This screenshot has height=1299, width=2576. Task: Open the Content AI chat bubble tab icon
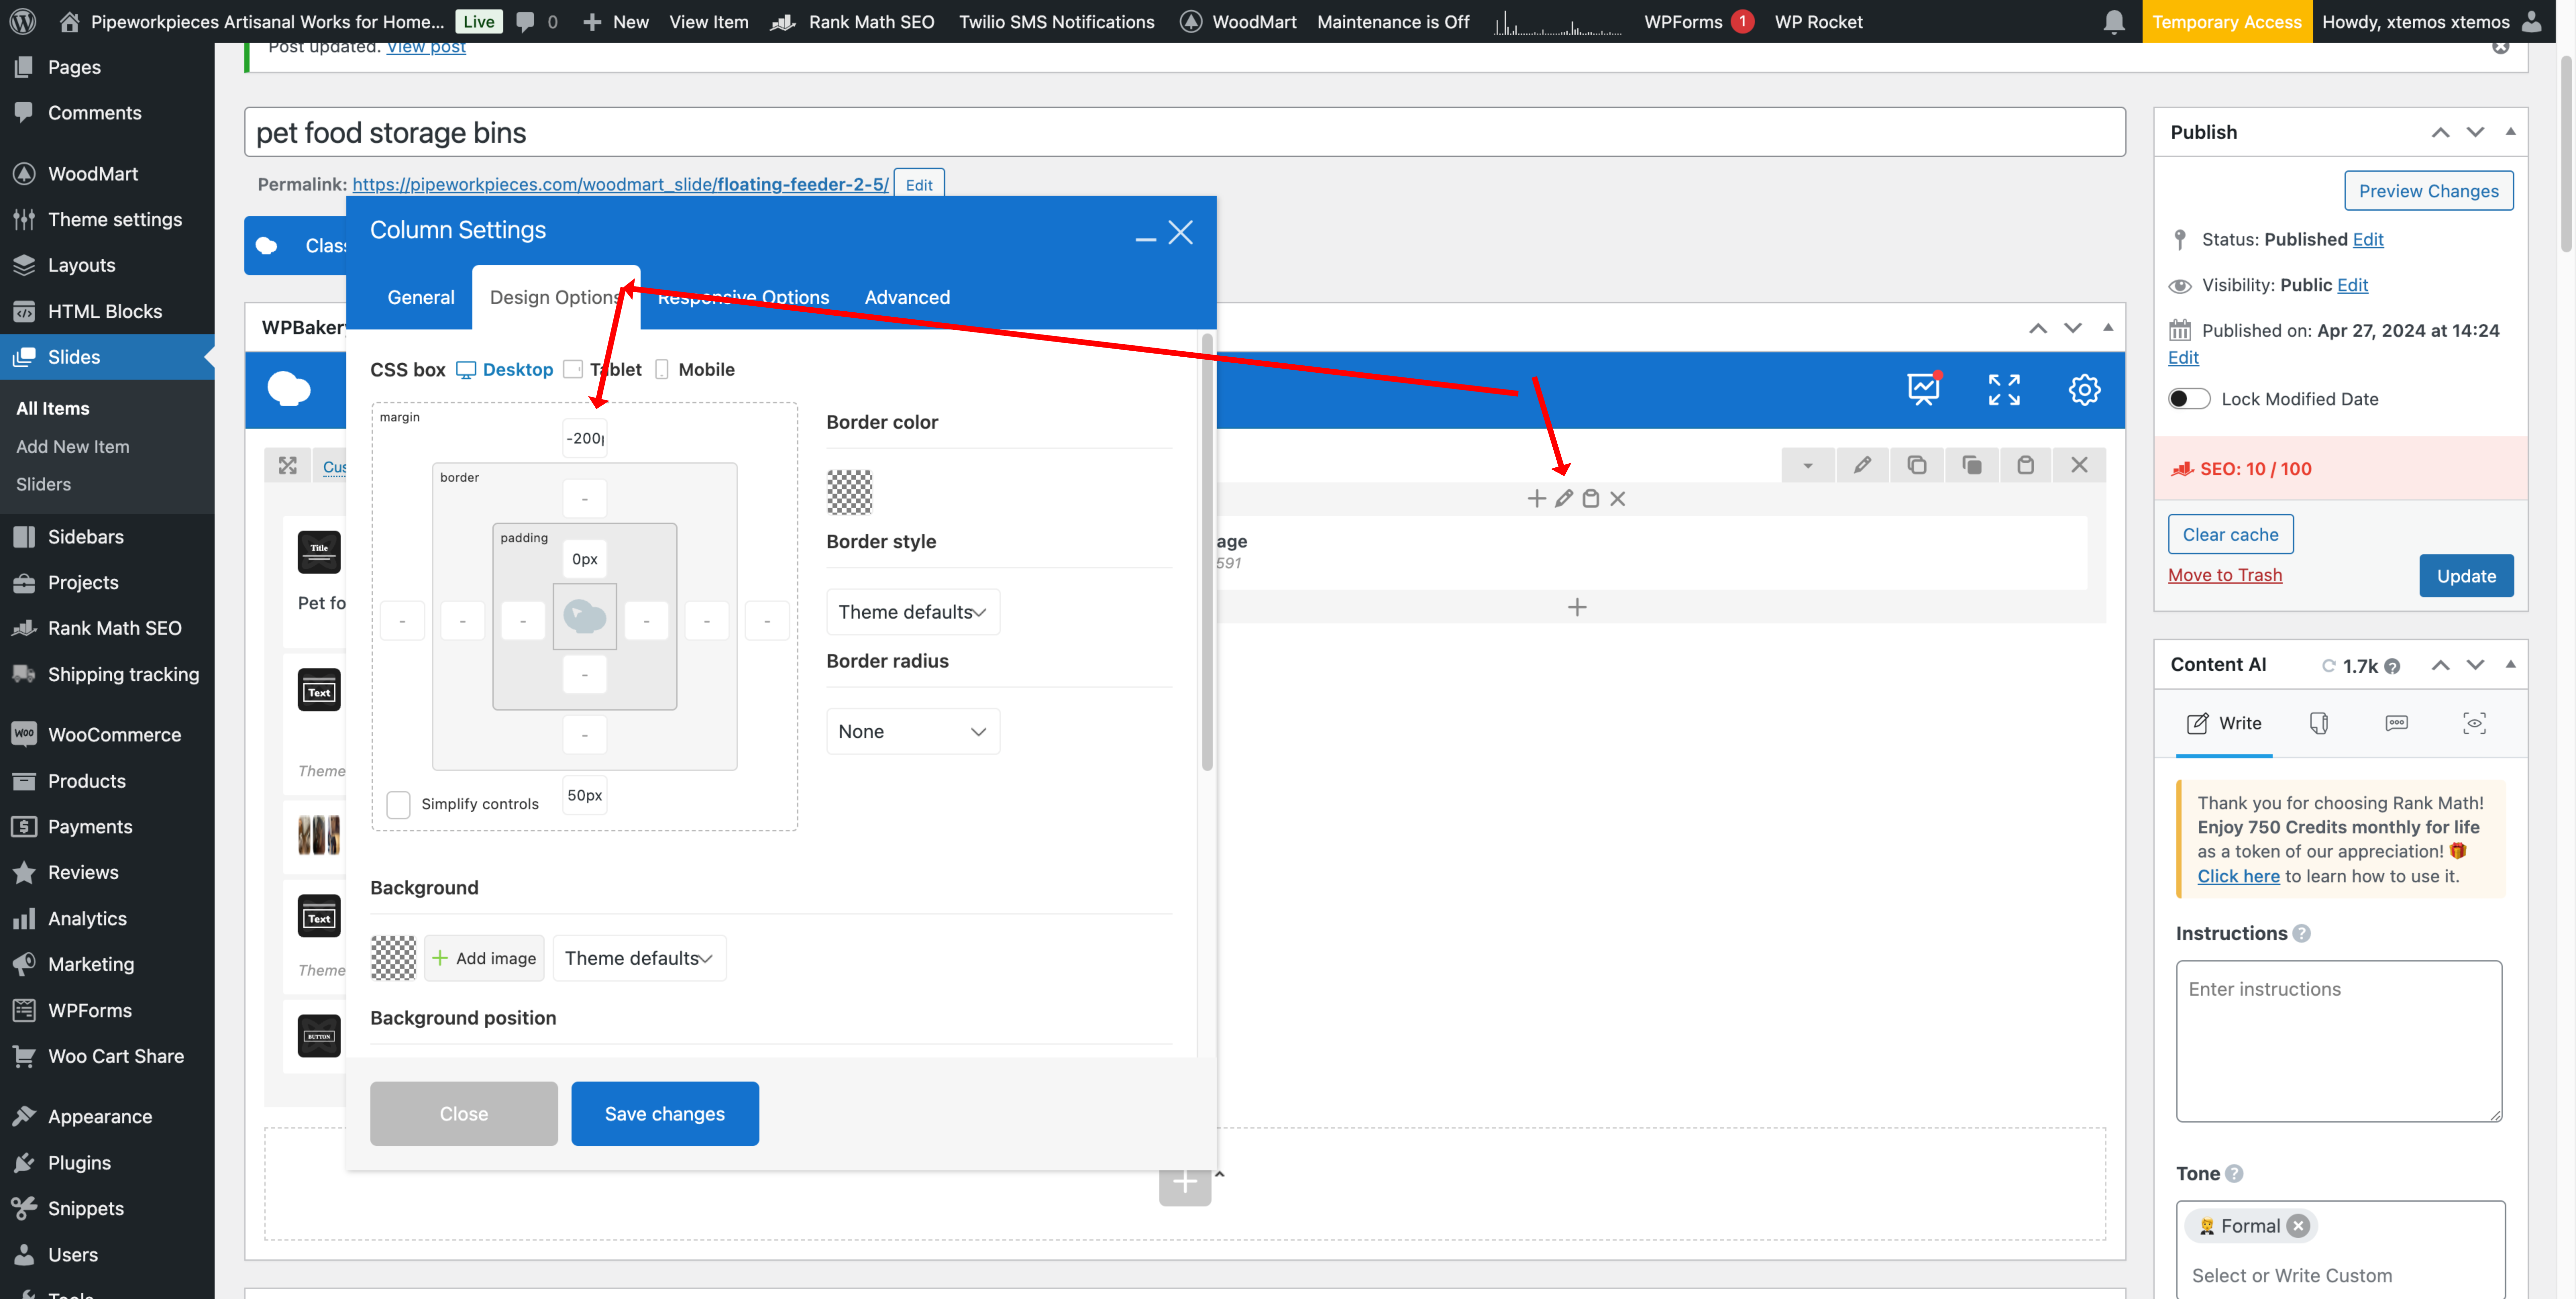2397,723
